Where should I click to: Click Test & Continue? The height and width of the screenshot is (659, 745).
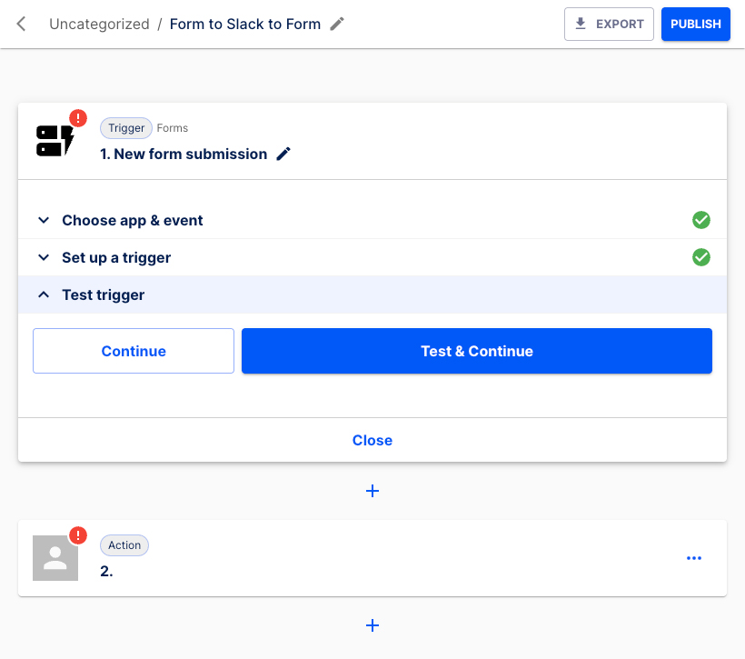click(477, 351)
